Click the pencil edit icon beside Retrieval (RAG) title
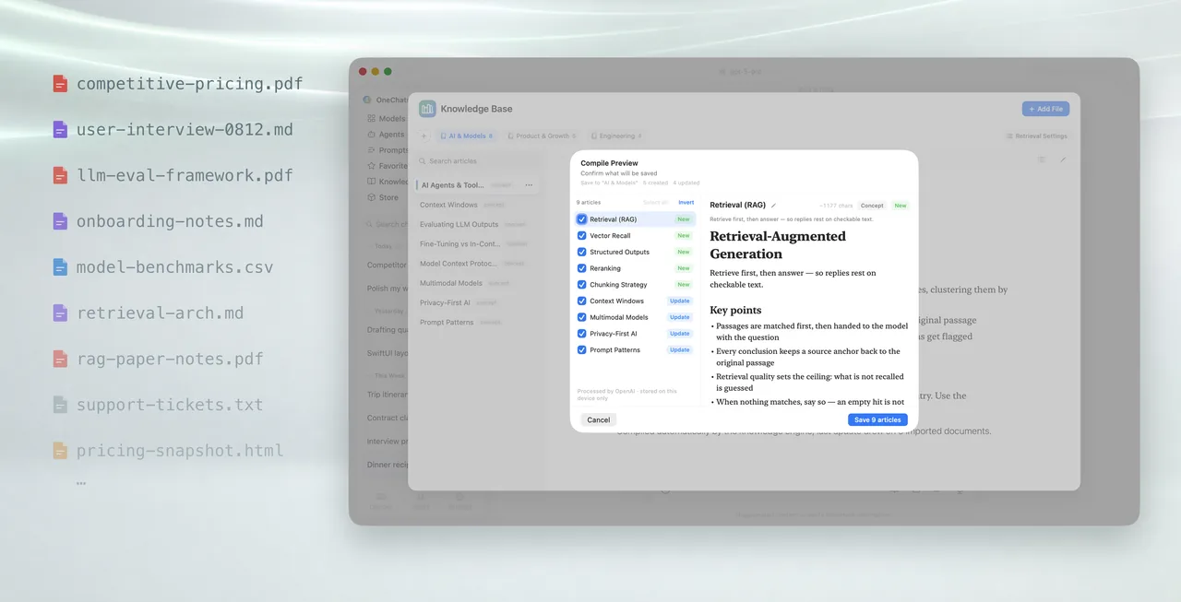This screenshot has width=1181, height=602. click(774, 206)
